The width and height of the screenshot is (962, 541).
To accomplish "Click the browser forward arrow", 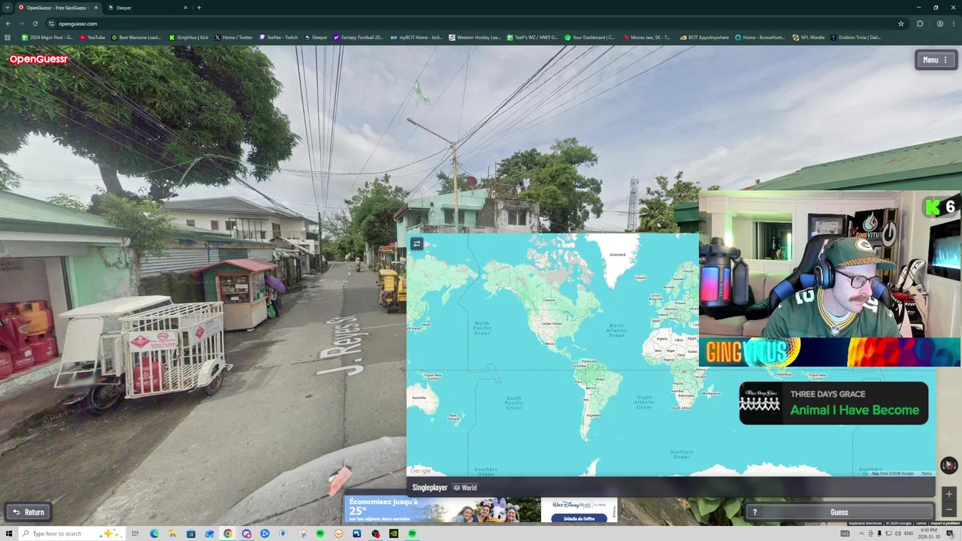I will point(22,23).
